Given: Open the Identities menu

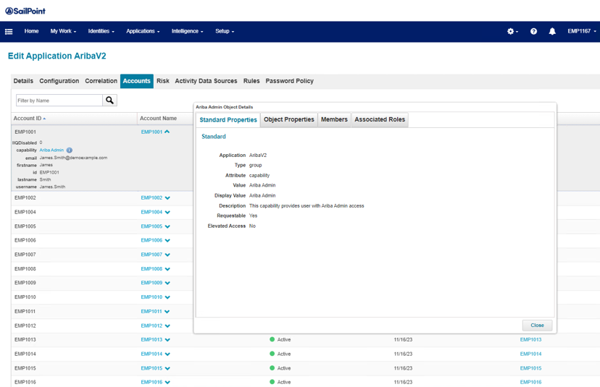Looking at the screenshot, I should (x=101, y=31).
